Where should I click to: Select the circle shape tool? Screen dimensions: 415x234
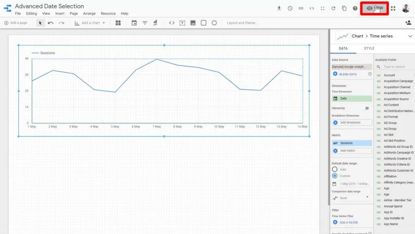tap(214, 23)
